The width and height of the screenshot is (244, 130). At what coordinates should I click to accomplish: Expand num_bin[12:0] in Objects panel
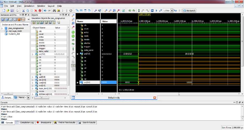click(x=33, y=88)
